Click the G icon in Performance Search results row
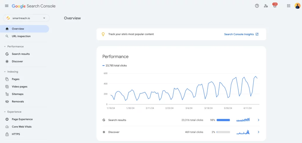The image size is (302, 143). tap(104, 120)
